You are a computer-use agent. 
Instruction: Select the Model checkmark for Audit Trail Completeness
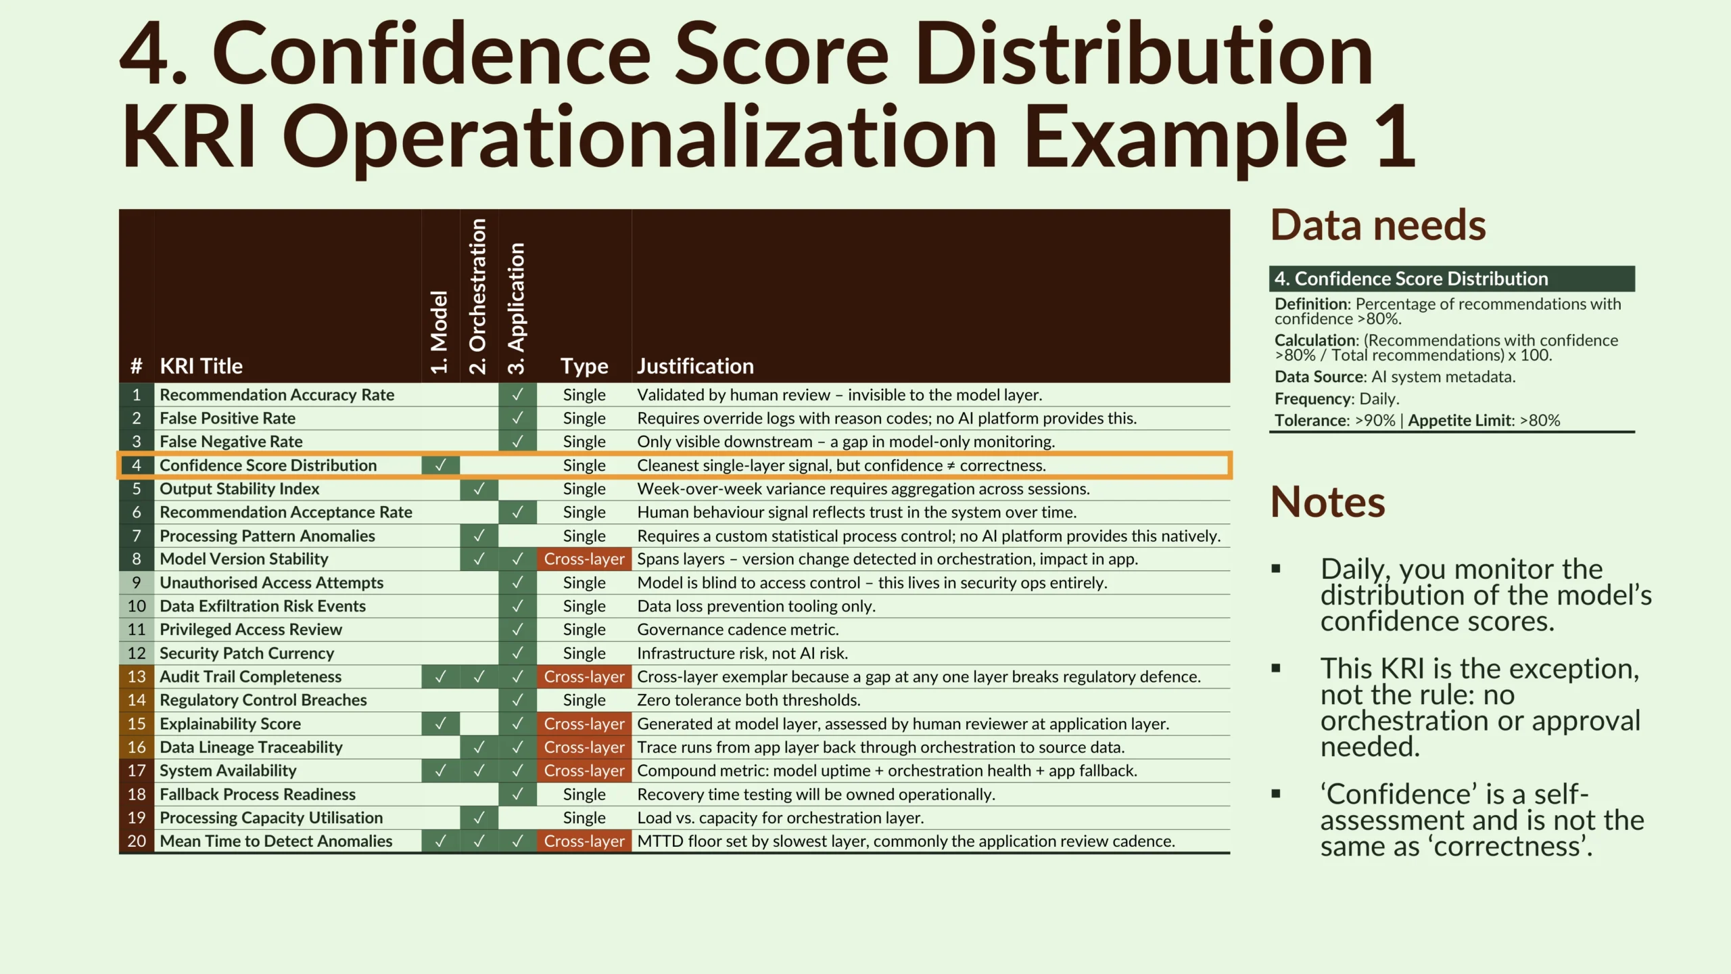point(440,676)
